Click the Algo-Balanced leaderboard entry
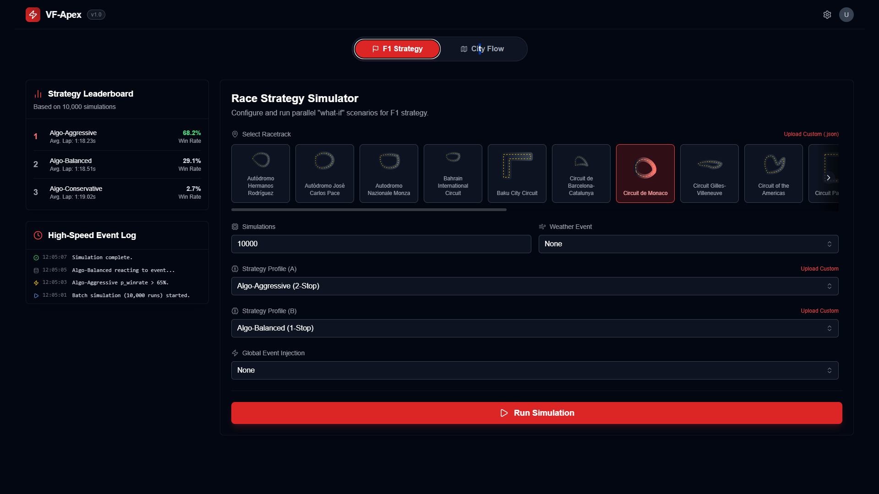Image resolution: width=879 pixels, height=494 pixels. click(117, 164)
